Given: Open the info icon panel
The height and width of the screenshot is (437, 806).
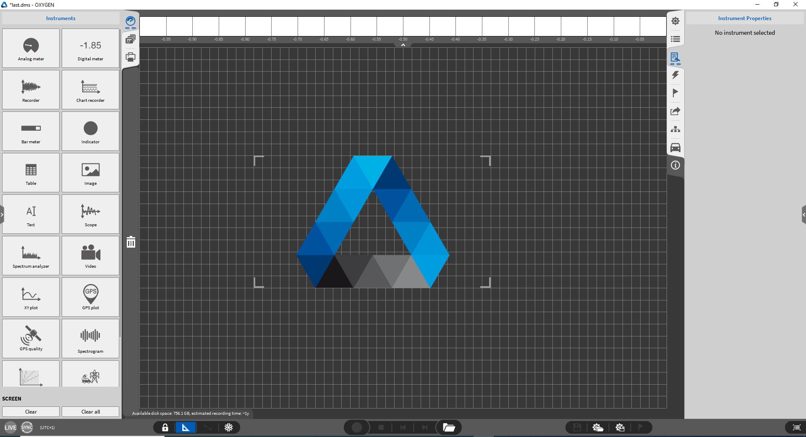Looking at the screenshot, I should click(675, 165).
